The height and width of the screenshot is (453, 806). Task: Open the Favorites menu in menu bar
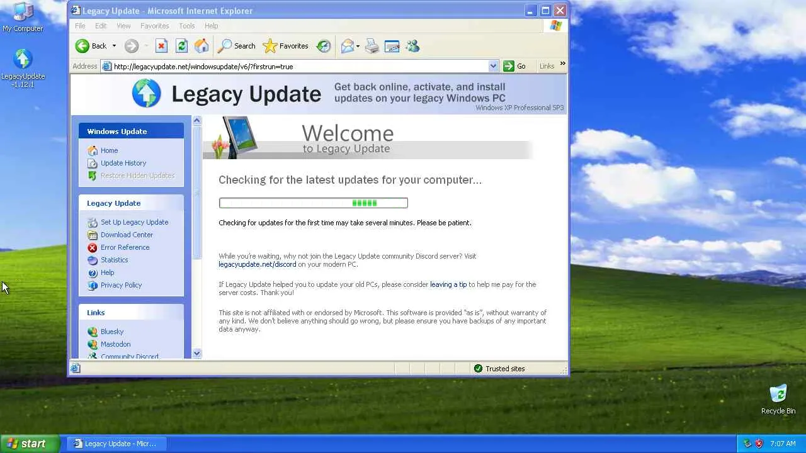pos(154,26)
